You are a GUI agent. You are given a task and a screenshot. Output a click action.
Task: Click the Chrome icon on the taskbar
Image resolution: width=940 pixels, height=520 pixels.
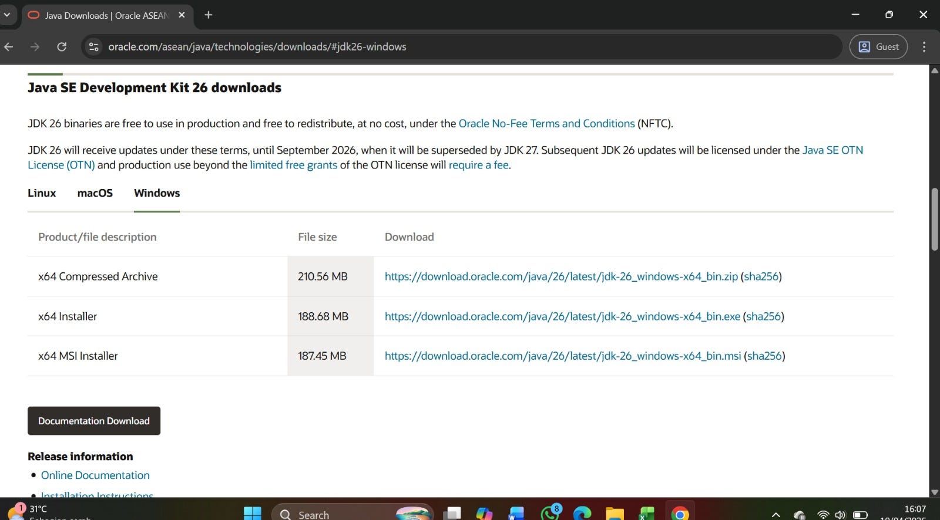[x=680, y=514]
